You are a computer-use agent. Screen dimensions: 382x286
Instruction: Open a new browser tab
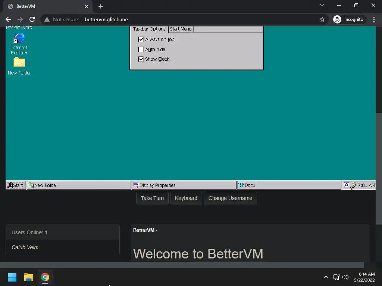[x=101, y=6]
